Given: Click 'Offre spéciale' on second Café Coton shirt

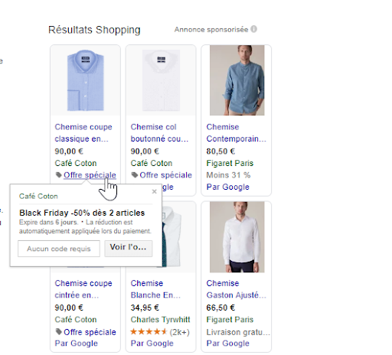Looking at the screenshot, I should [x=165, y=175].
